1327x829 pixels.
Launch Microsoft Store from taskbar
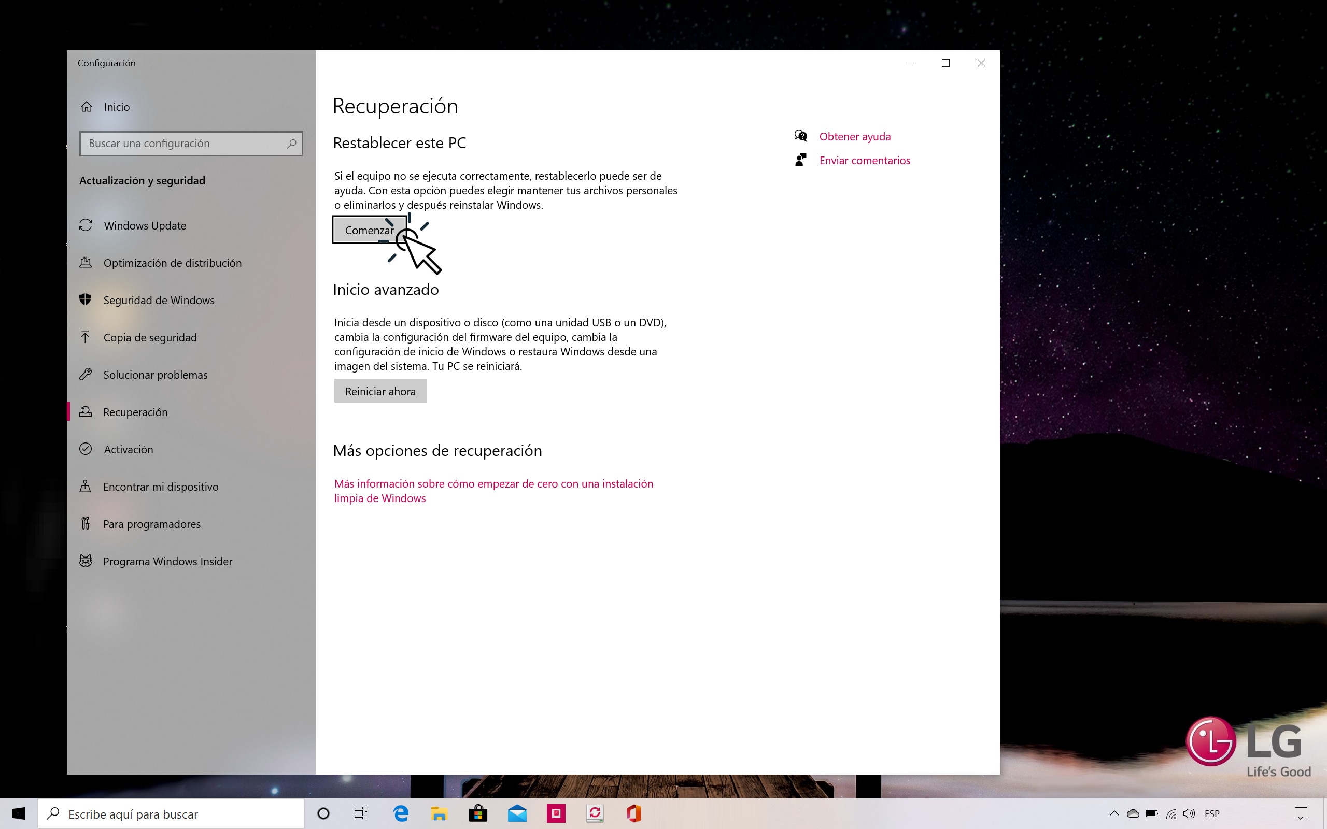tap(477, 813)
